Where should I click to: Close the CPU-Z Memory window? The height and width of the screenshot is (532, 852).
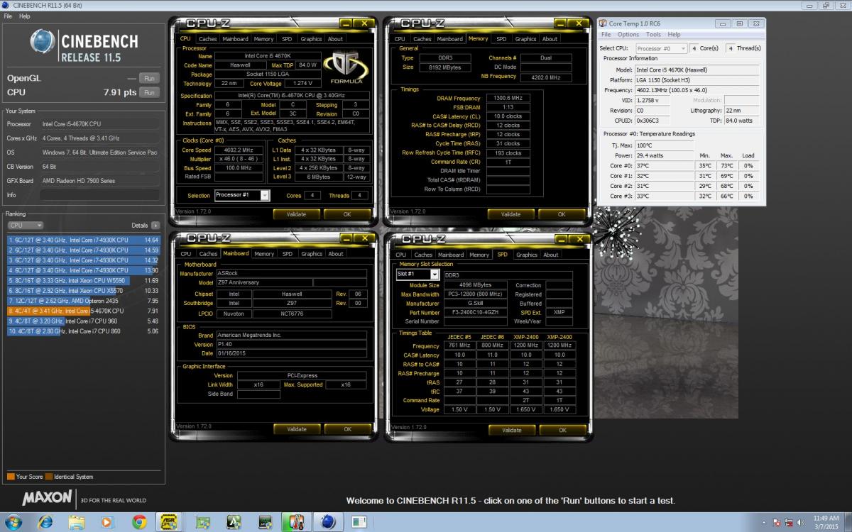click(579, 23)
